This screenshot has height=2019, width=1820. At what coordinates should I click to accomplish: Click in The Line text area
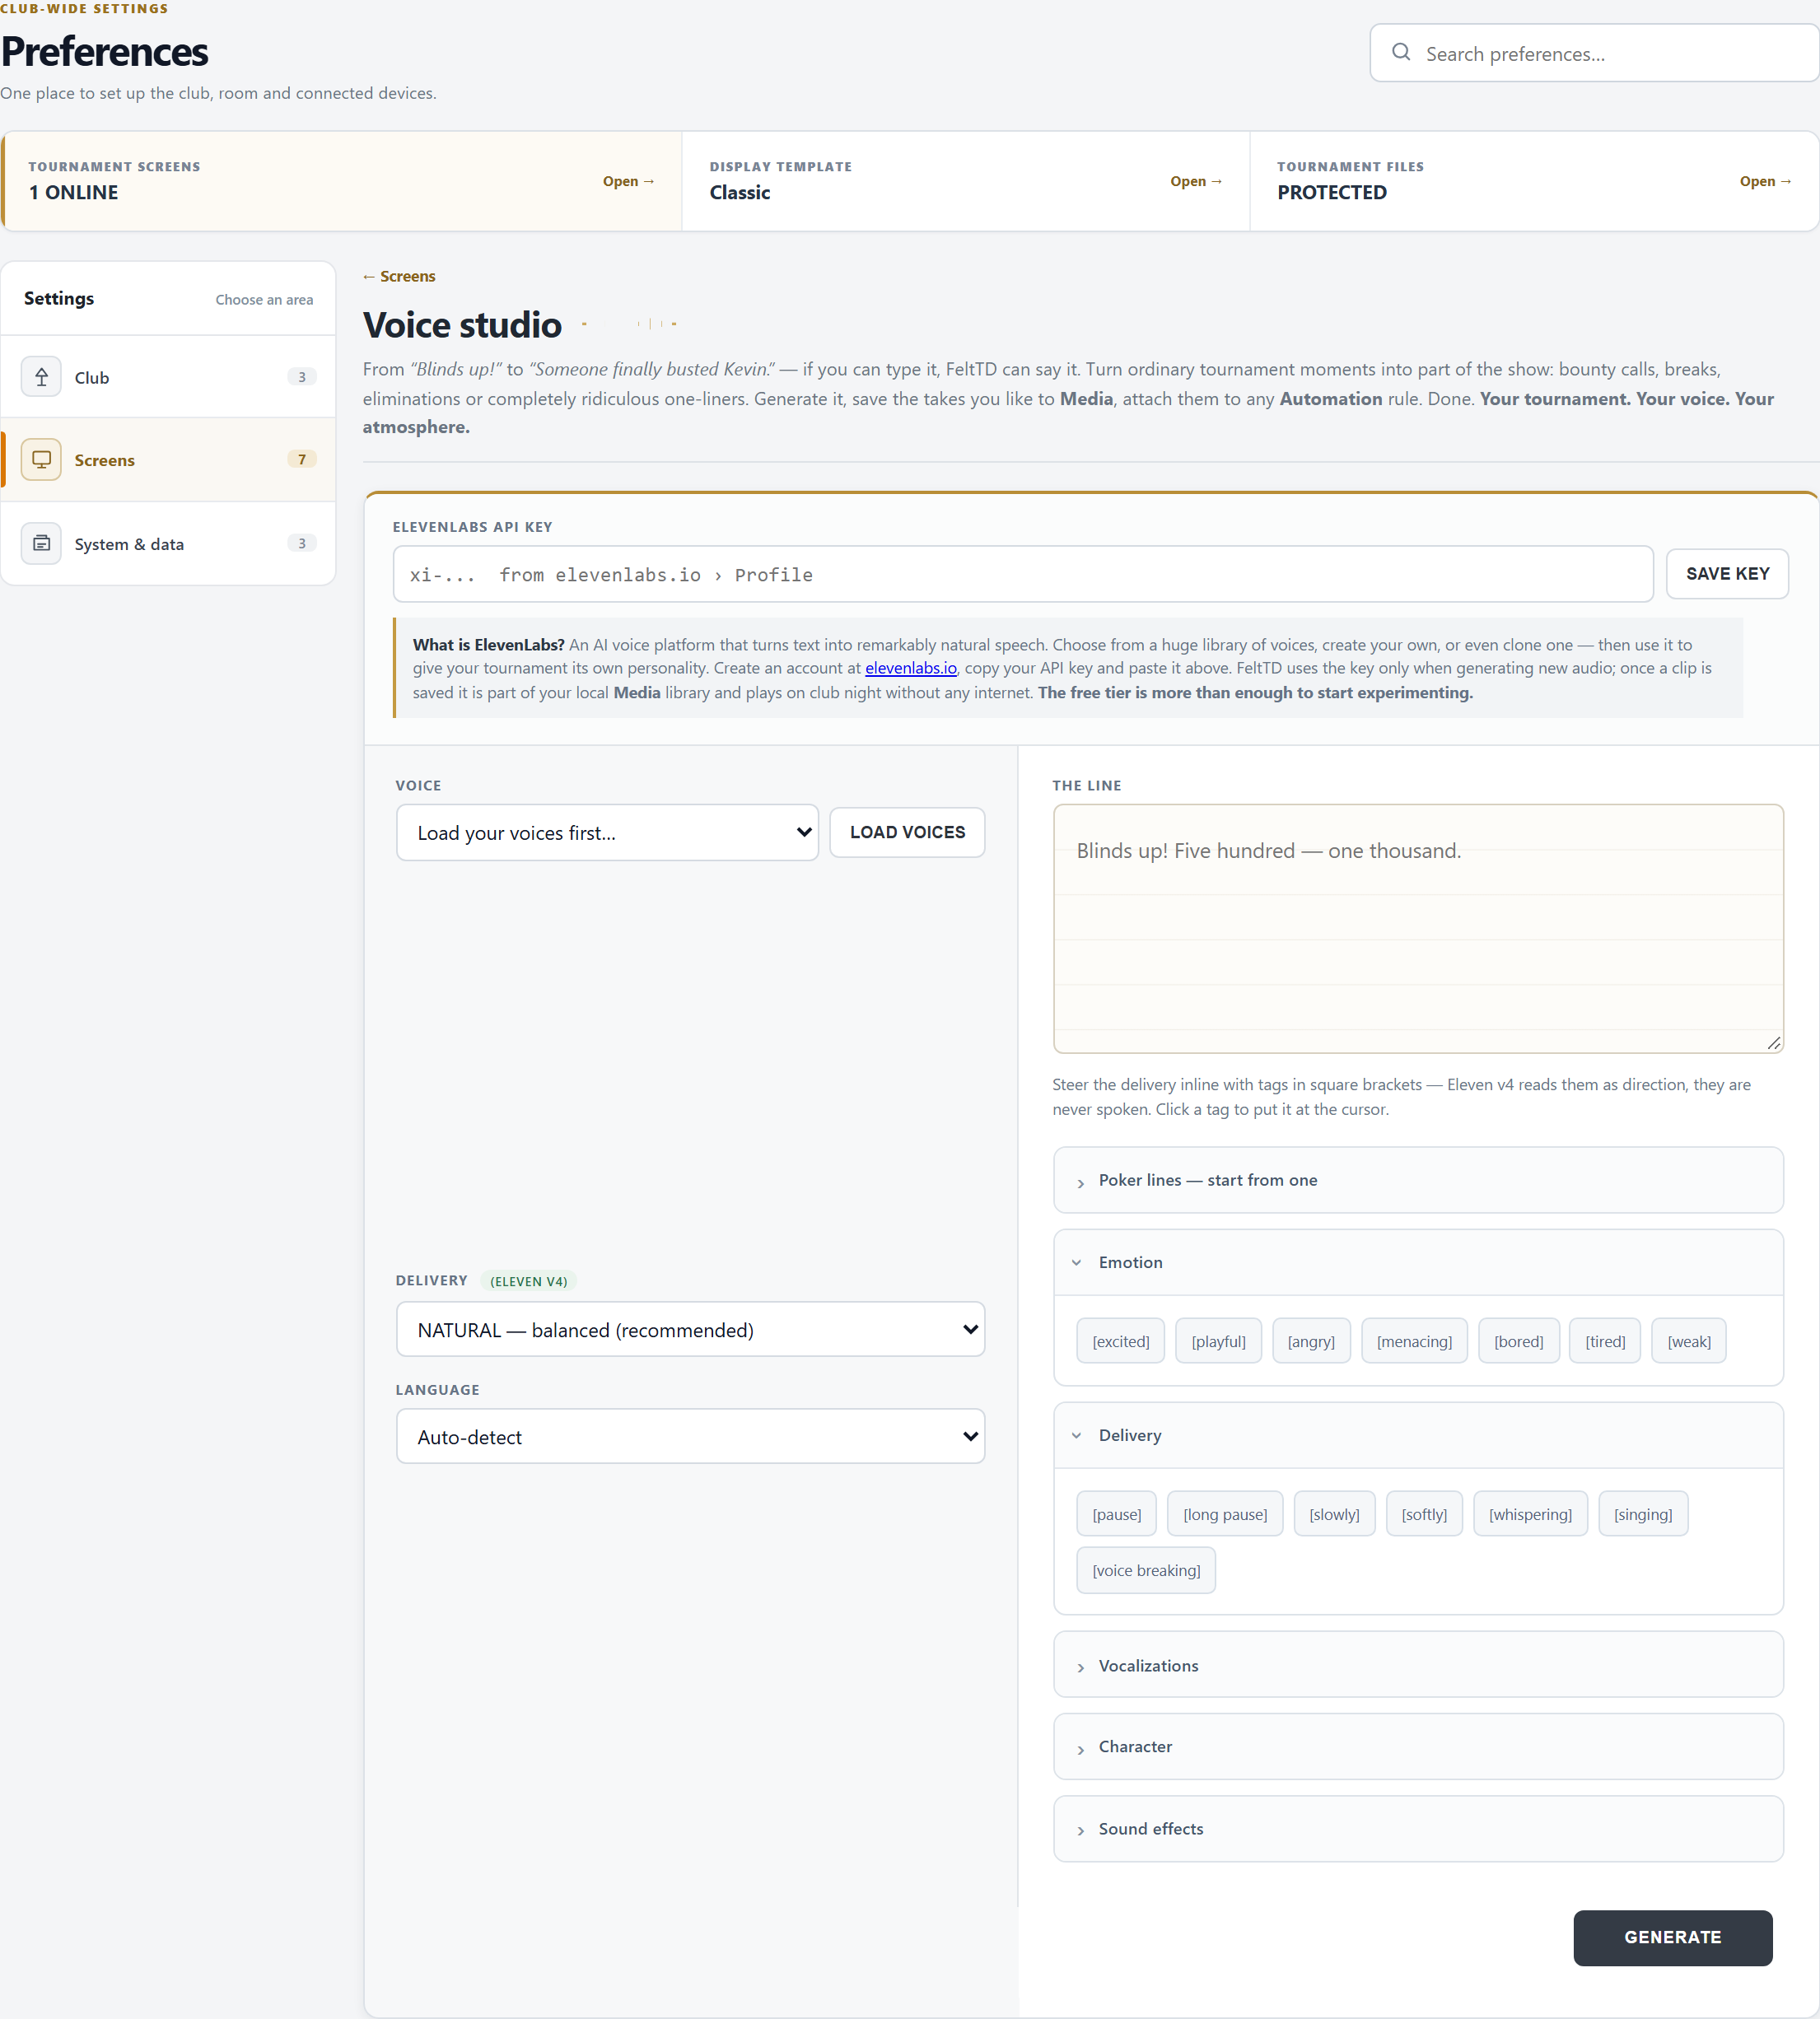click(1418, 928)
